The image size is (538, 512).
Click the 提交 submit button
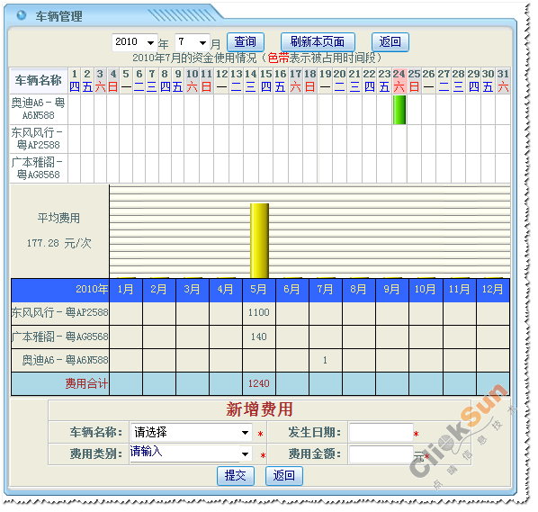tap(236, 476)
